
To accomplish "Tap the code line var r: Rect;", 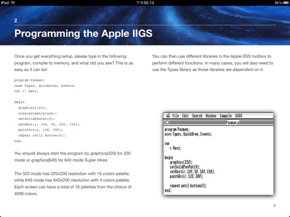I will click(27, 91).
